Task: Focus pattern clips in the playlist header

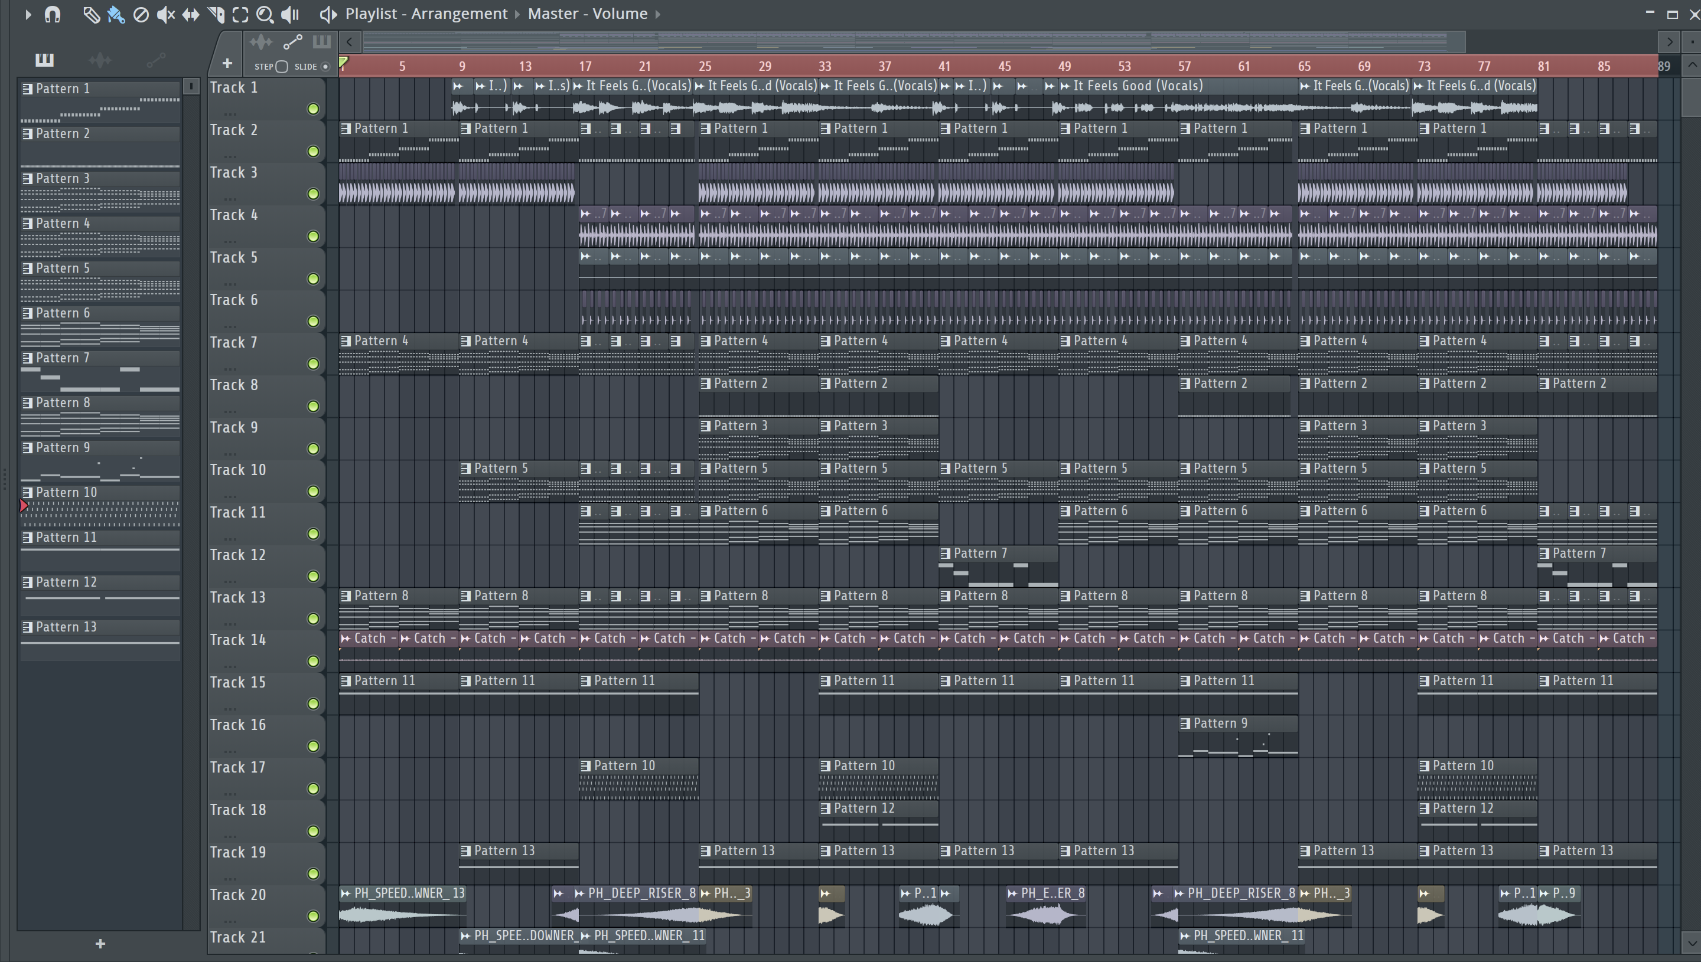Action: tap(322, 42)
